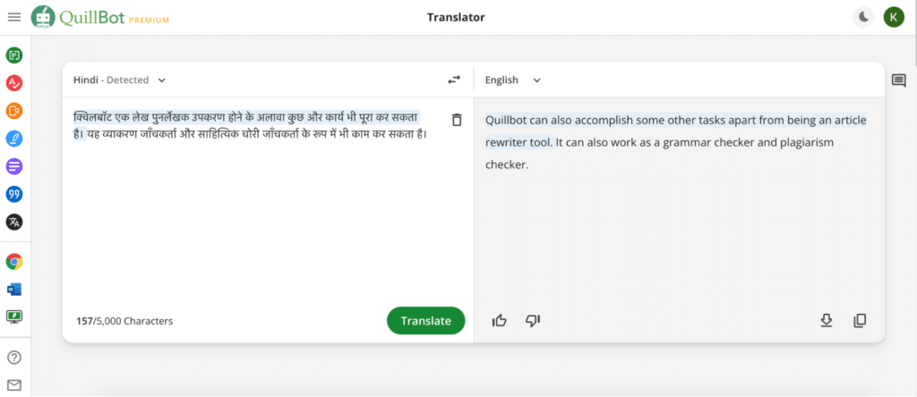The image size is (917, 397).
Task: Open the K user account menu
Action: (x=893, y=17)
